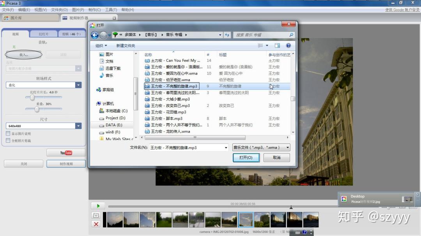Open the 音乐文件 file type dropdown
This screenshot has width=421, height=236.
287,147
